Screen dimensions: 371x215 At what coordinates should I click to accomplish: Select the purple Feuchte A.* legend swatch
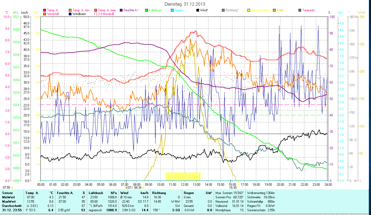[121, 10]
